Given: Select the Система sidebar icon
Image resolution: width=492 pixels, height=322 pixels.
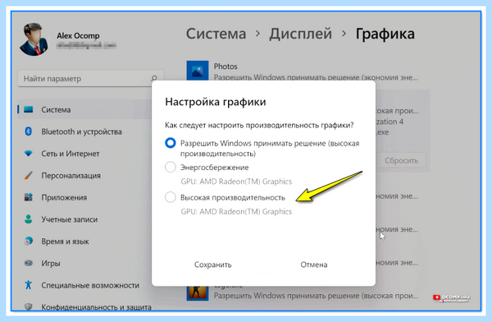Looking at the screenshot, I should [x=28, y=109].
